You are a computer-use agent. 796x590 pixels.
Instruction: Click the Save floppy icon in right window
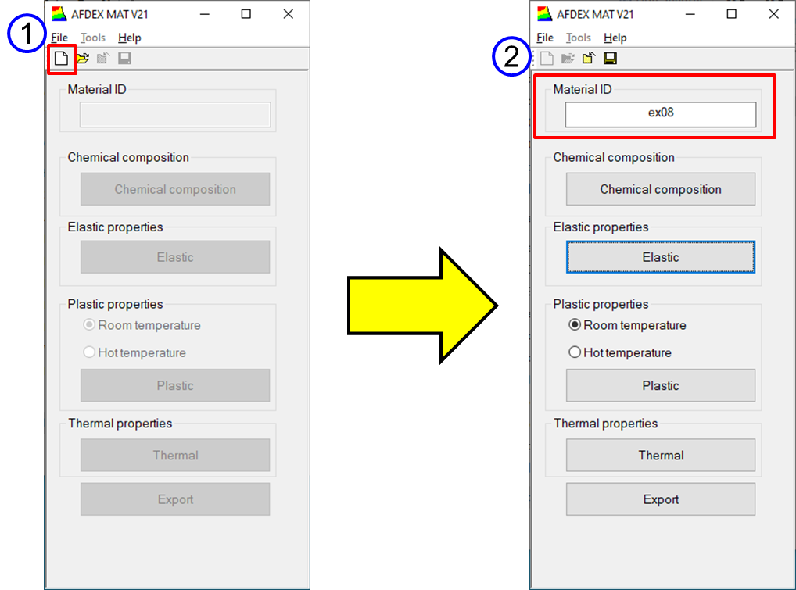coord(610,59)
